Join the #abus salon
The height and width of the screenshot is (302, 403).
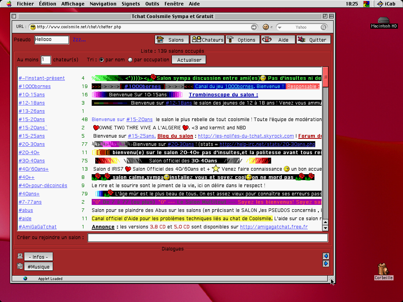point(26,210)
